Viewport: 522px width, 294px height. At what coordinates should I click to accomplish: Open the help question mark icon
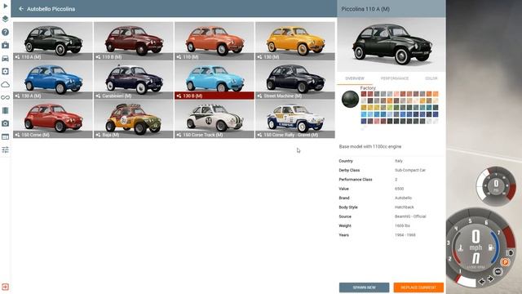click(6, 32)
